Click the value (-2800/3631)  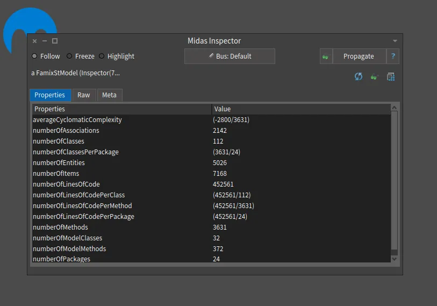pyautogui.click(x=231, y=120)
